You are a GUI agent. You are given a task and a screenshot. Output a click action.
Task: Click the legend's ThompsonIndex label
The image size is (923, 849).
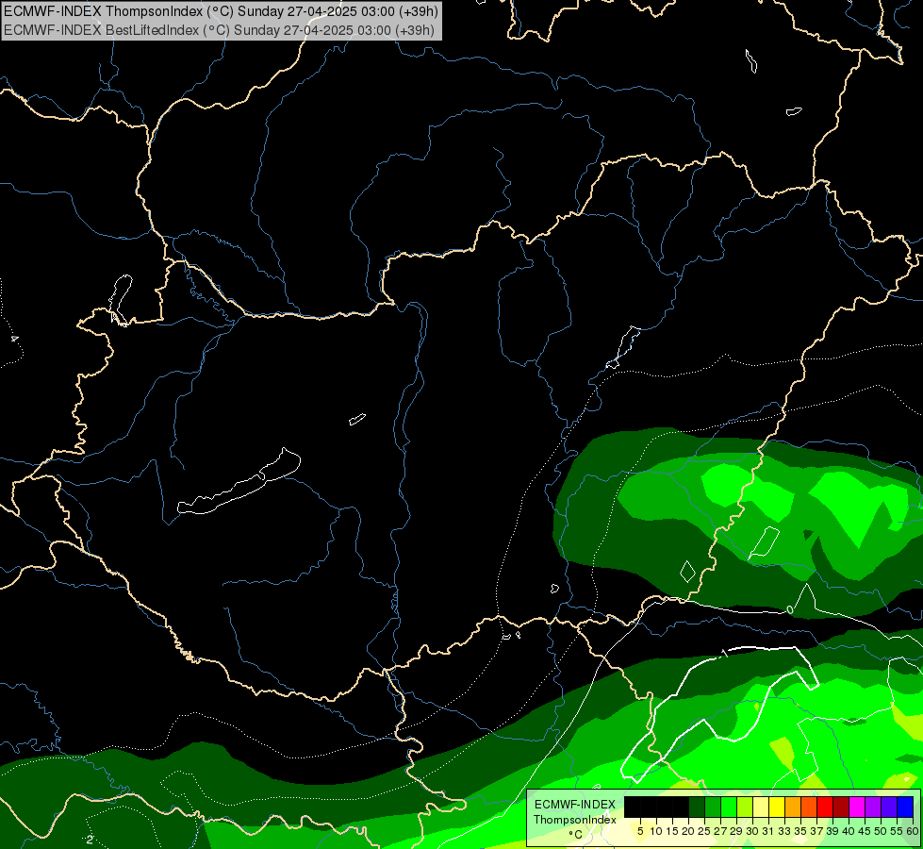pyautogui.click(x=575, y=820)
